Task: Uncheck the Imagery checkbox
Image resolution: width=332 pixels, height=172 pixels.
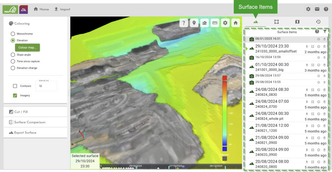Action: (x=15, y=95)
